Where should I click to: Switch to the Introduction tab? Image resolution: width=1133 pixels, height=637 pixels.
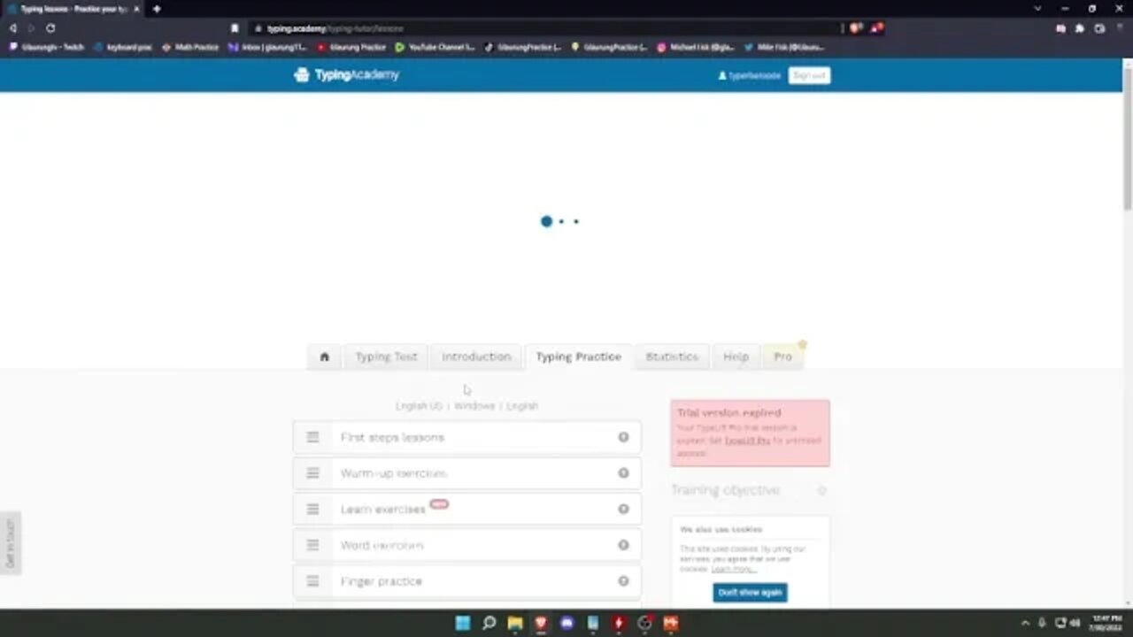[476, 357]
